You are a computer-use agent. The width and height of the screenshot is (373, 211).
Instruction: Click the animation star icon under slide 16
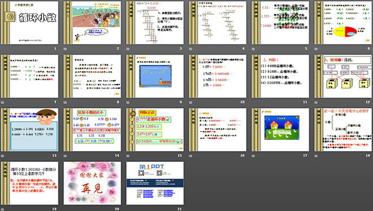tap(190, 156)
